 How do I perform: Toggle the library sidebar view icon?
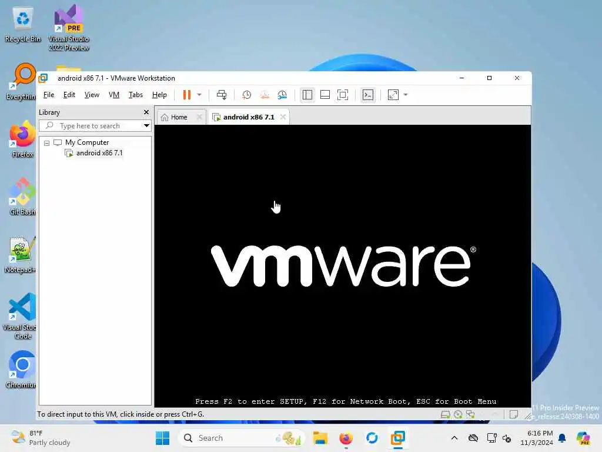click(x=307, y=95)
